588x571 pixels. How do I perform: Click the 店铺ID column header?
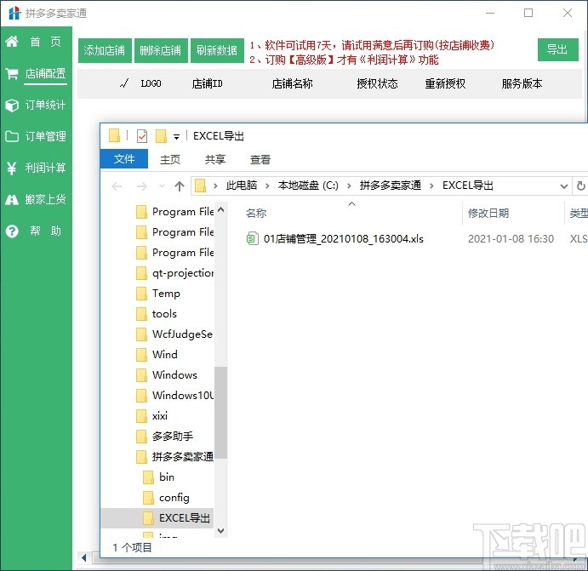point(208,83)
